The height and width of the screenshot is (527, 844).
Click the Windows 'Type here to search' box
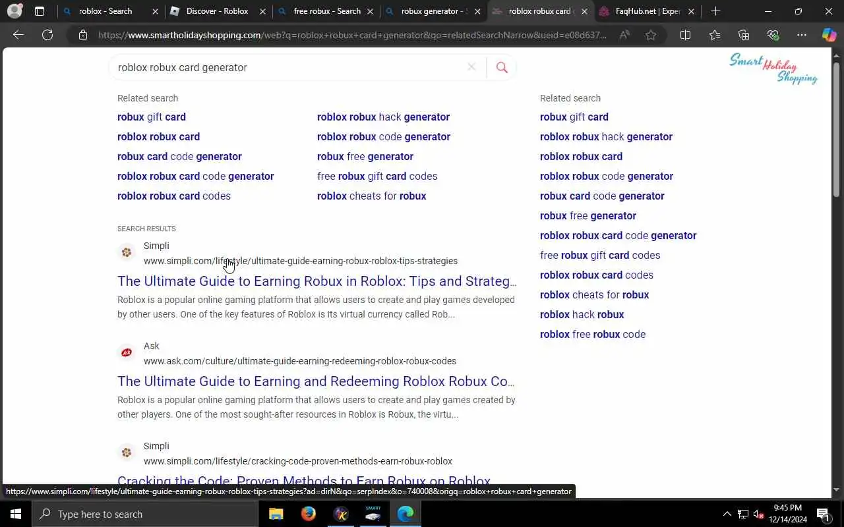coord(145,514)
